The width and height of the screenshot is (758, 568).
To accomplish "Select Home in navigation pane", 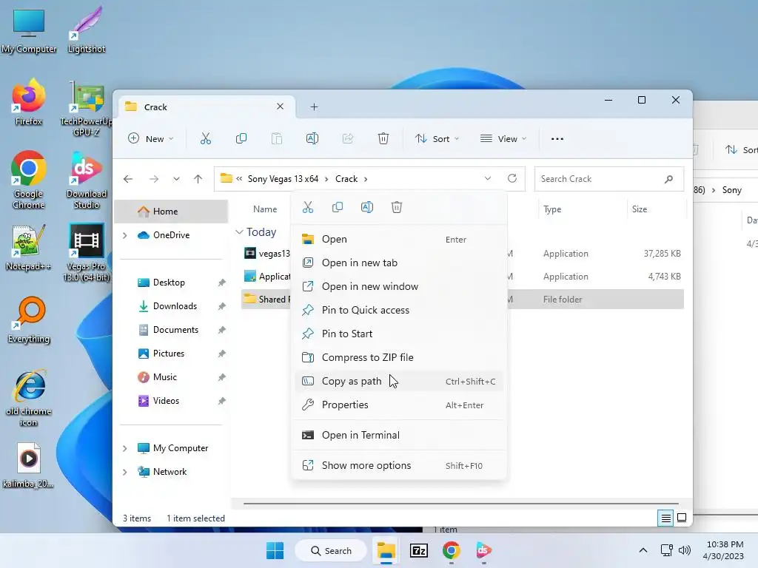I will pyautogui.click(x=172, y=212).
